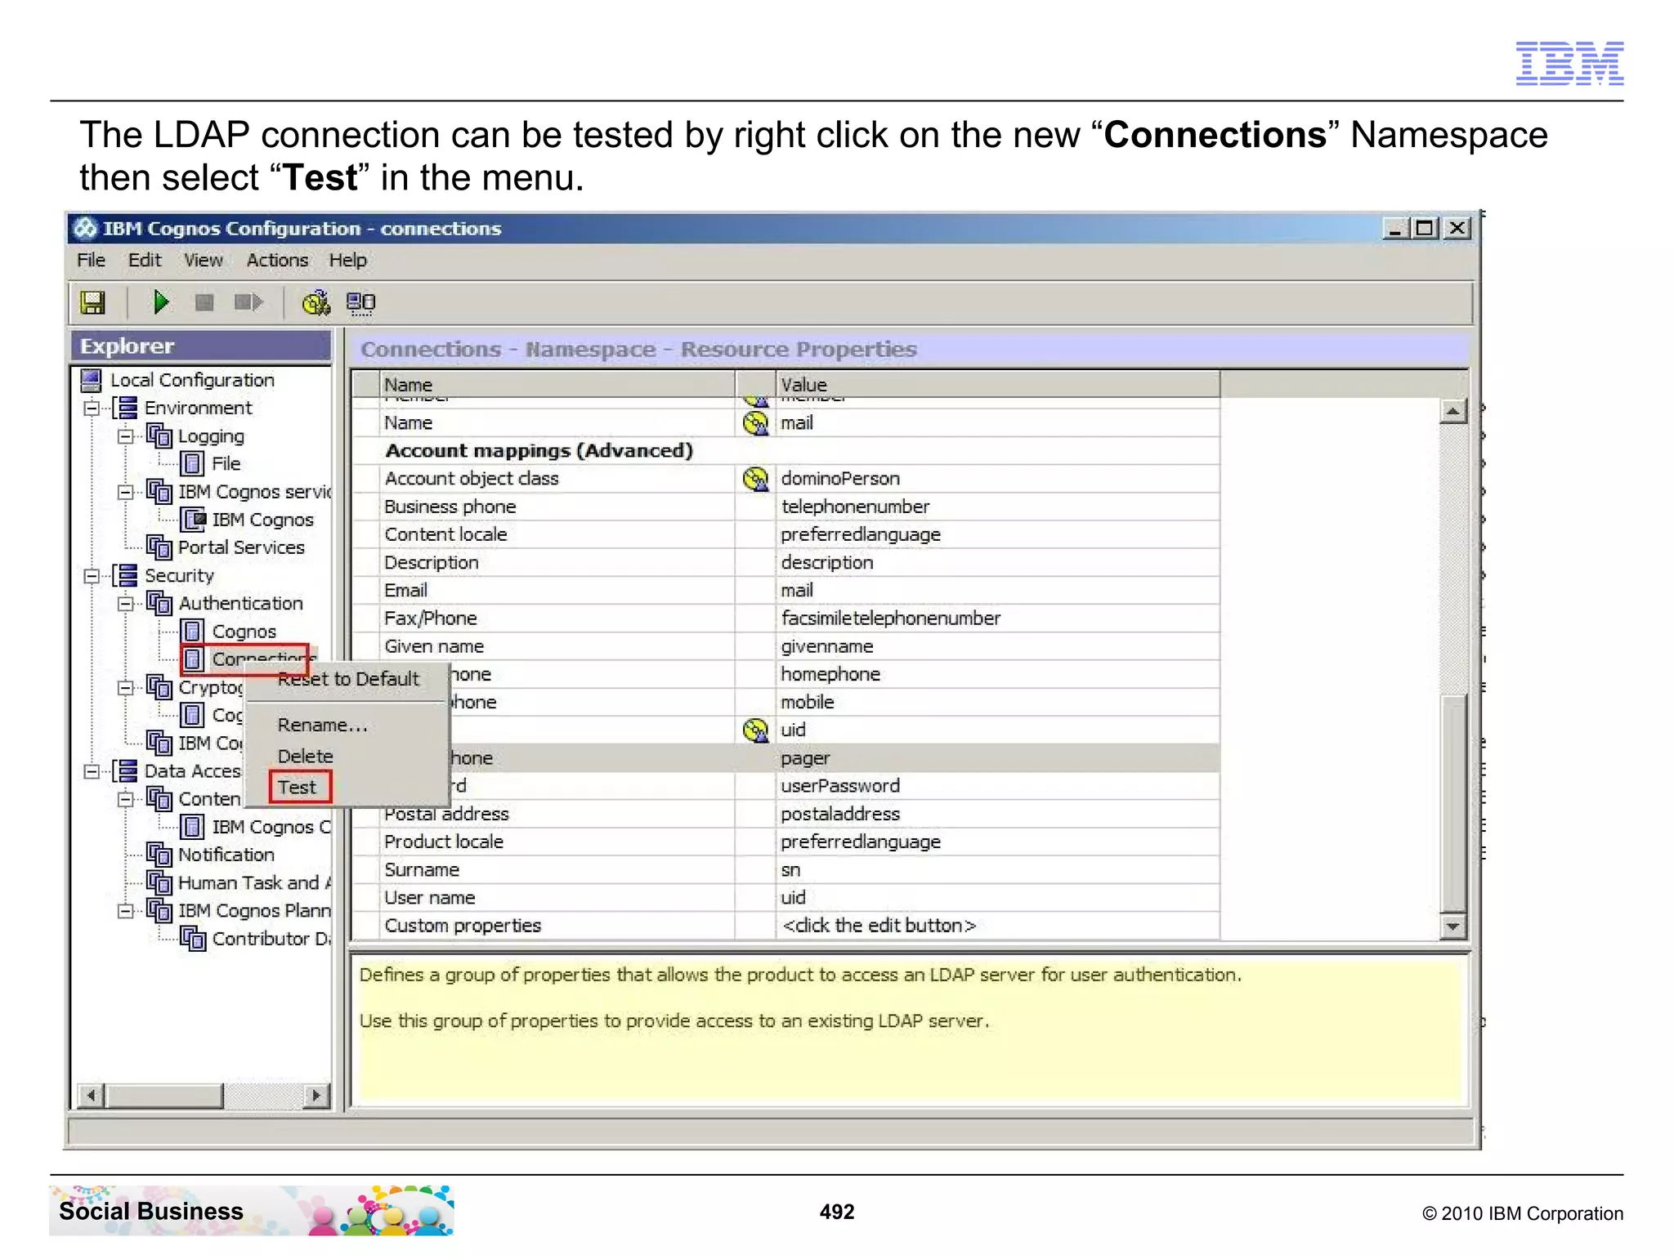Collapse the IBM Cognos services node
The height and width of the screenshot is (1255, 1674).
tap(125, 492)
